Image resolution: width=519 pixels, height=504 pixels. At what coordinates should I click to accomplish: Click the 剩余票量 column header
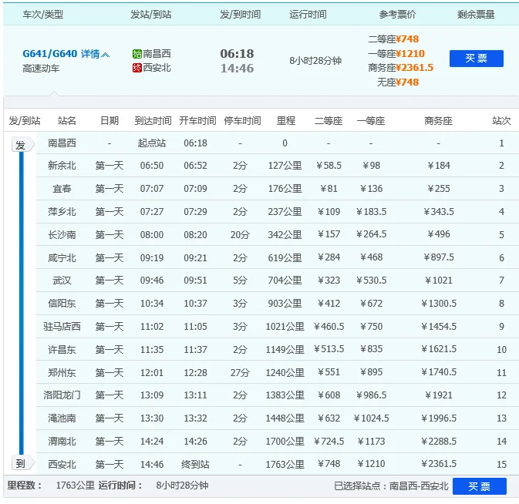point(476,14)
